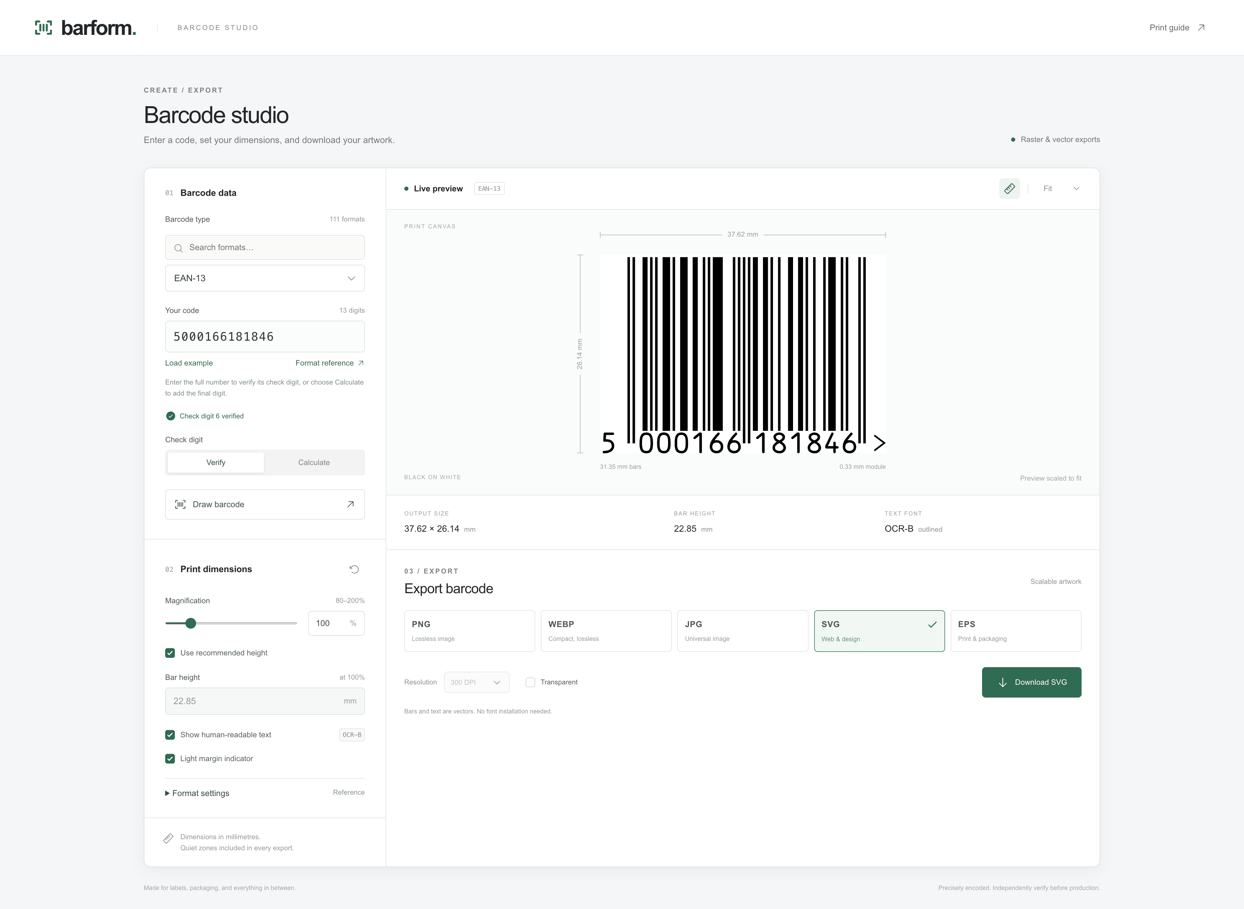1244x909 pixels.
Task: Click the 'Preview scaled to fit' note
Action: pyautogui.click(x=1050, y=478)
